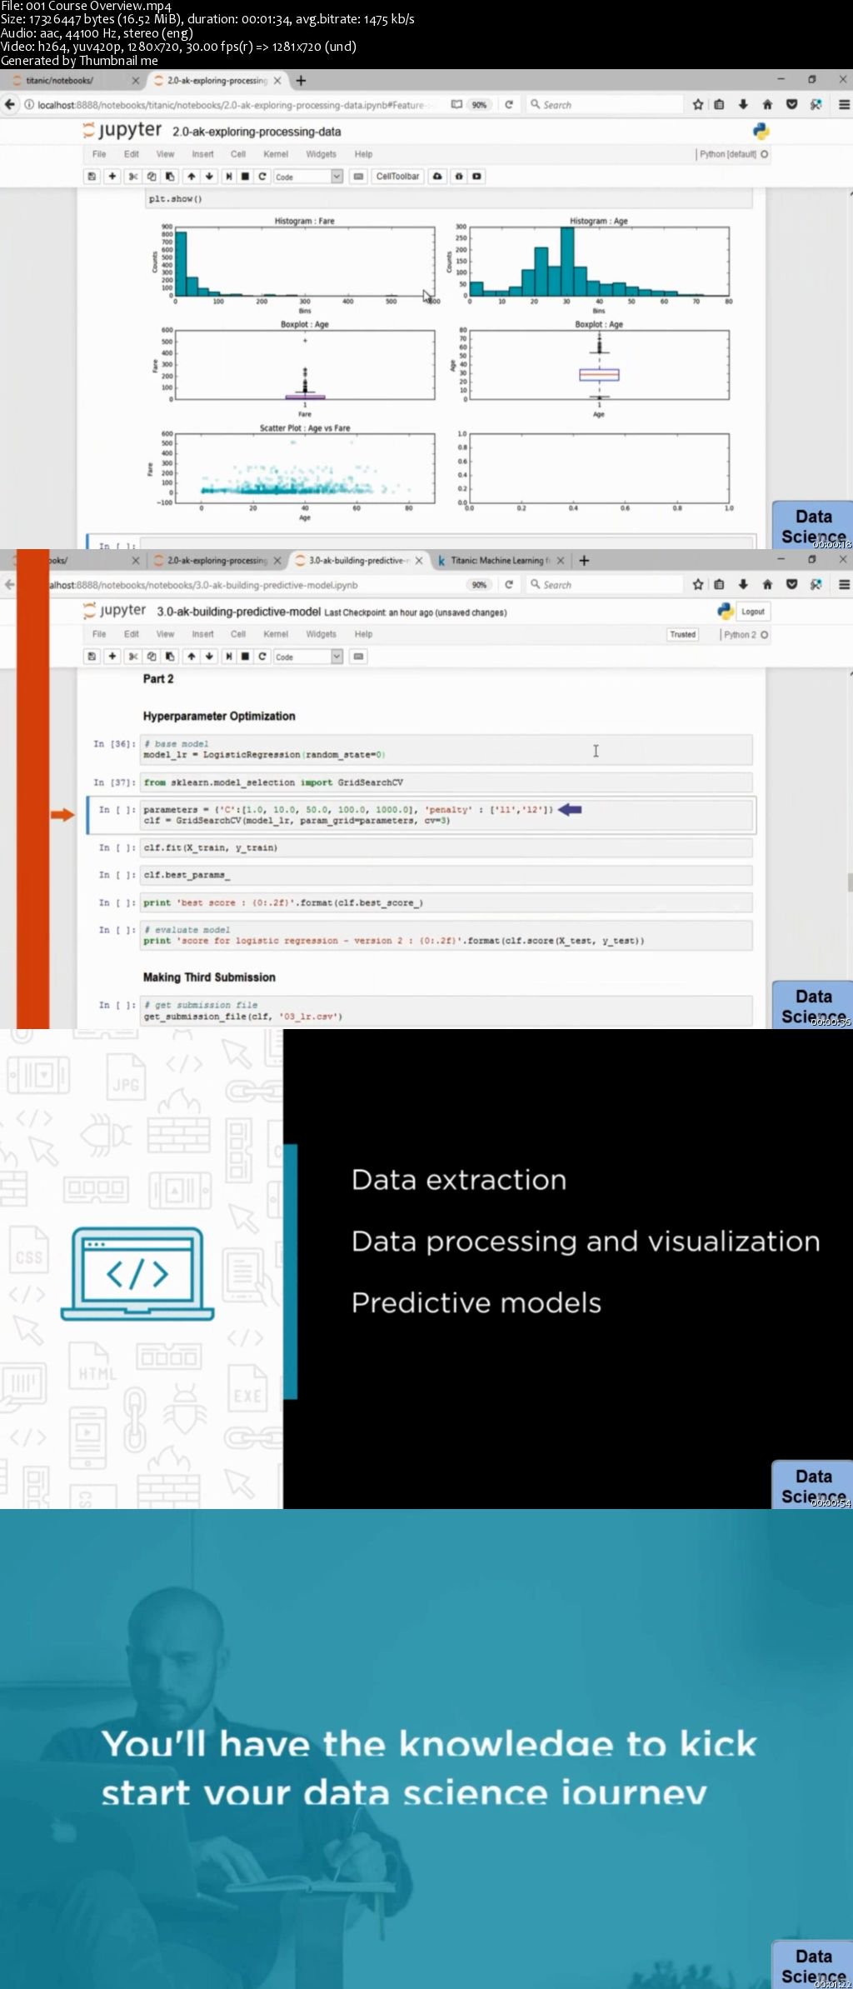Click the GridSearchCV parameters cell

446,815
